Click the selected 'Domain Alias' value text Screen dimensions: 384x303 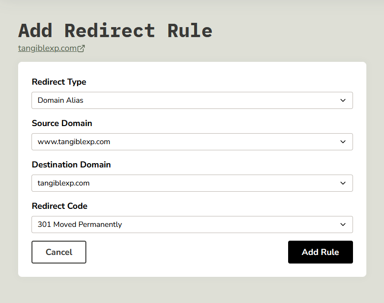tap(61, 100)
